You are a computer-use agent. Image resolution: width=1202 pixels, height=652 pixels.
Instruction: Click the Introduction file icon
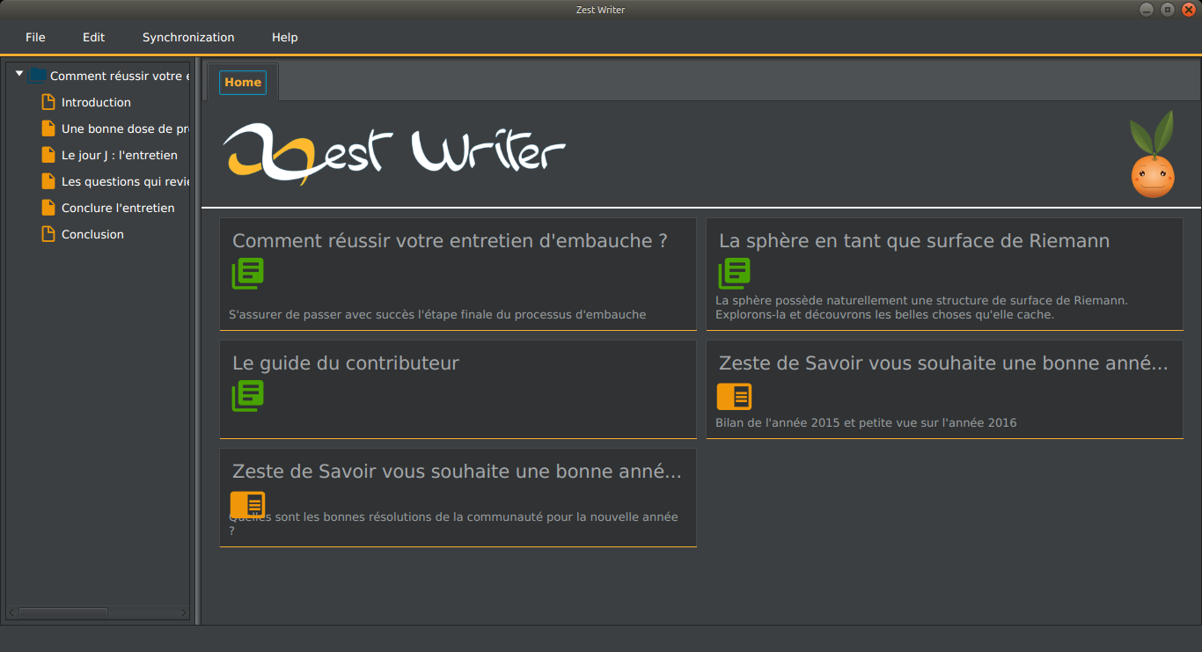point(48,102)
